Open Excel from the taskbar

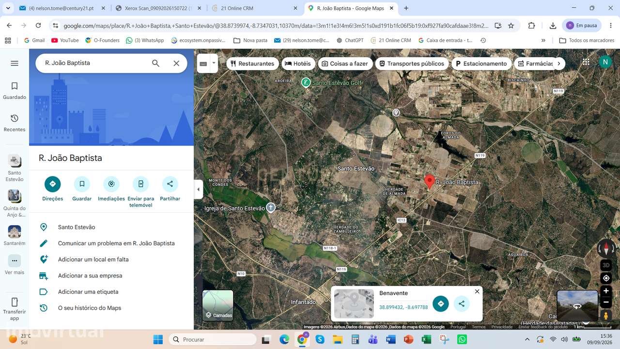(x=426, y=339)
